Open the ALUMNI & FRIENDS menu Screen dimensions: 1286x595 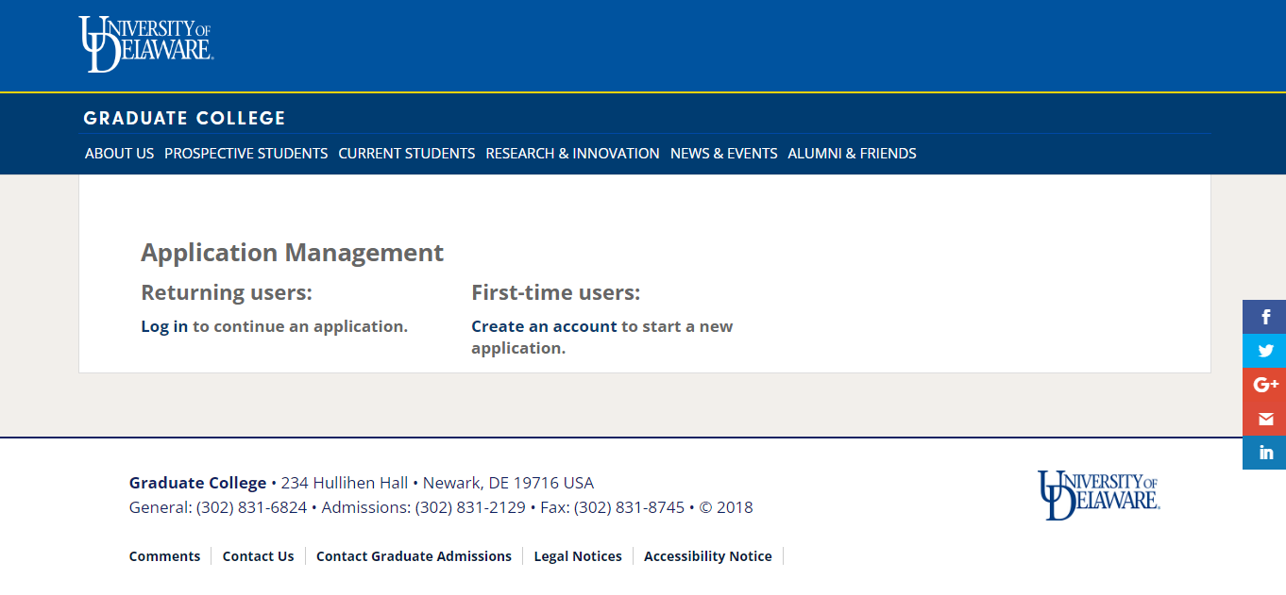coord(852,153)
